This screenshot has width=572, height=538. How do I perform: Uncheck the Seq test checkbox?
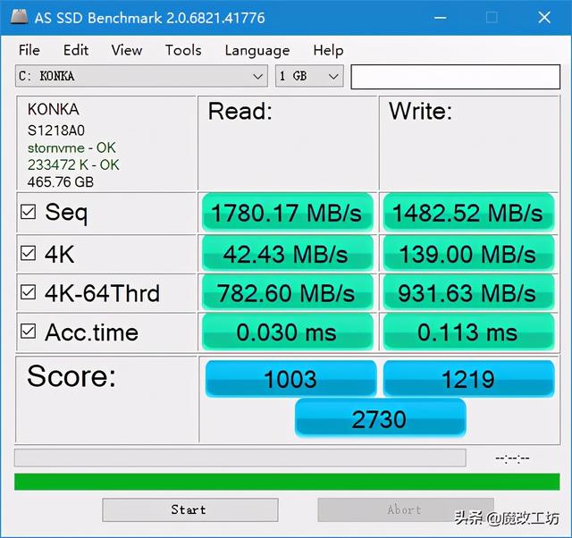(28, 212)
